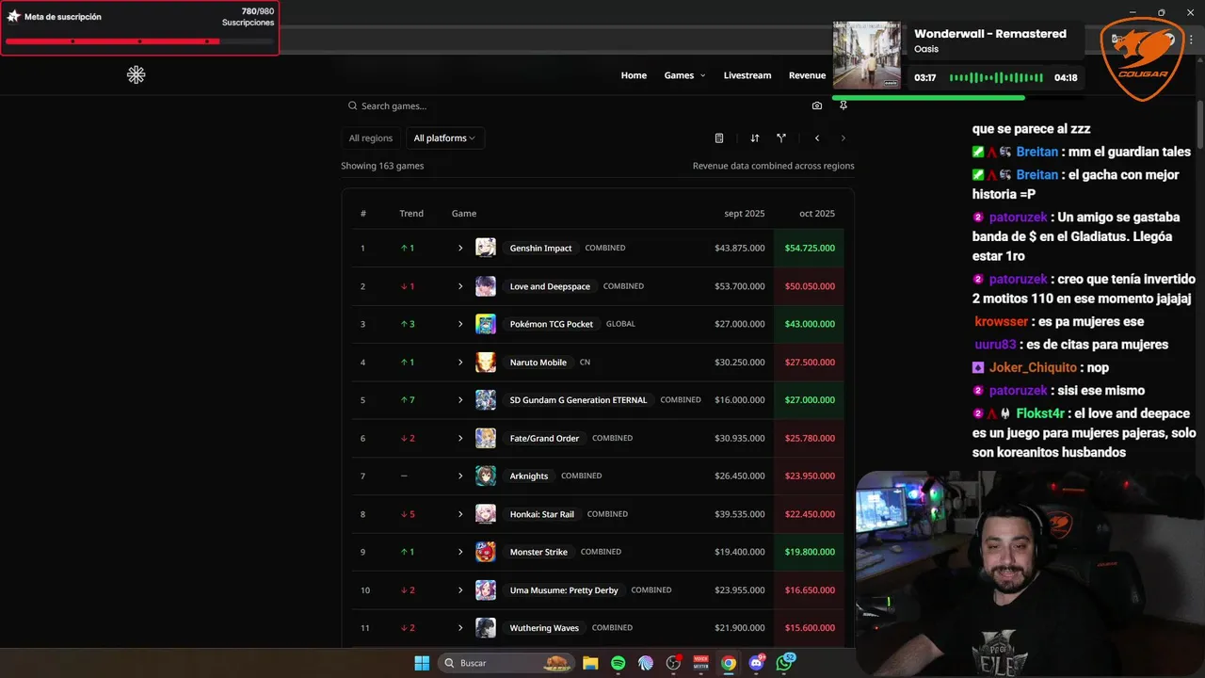Expand the Pokémon TCG Pocket row
Screen dimensions: 1205x678
460,324
